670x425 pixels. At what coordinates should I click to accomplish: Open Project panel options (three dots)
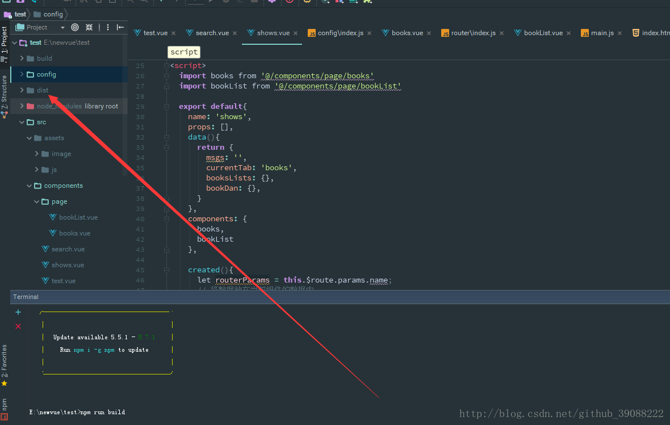[107, 27]
